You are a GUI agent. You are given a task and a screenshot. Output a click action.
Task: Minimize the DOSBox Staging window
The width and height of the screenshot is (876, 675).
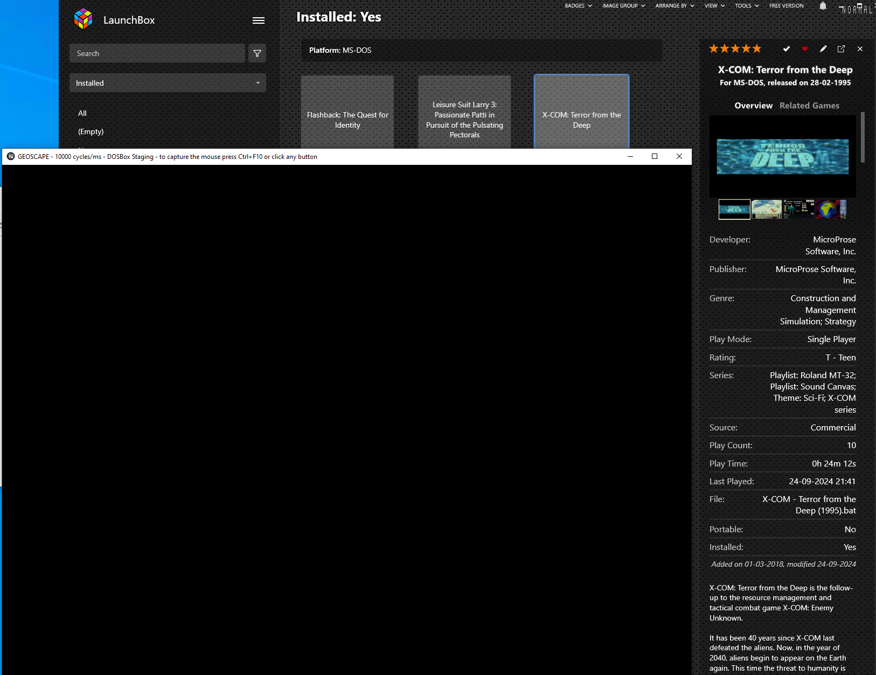[630, 156]
